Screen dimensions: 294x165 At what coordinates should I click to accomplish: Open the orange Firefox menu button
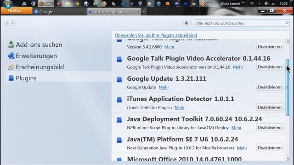tap(17, 11)
